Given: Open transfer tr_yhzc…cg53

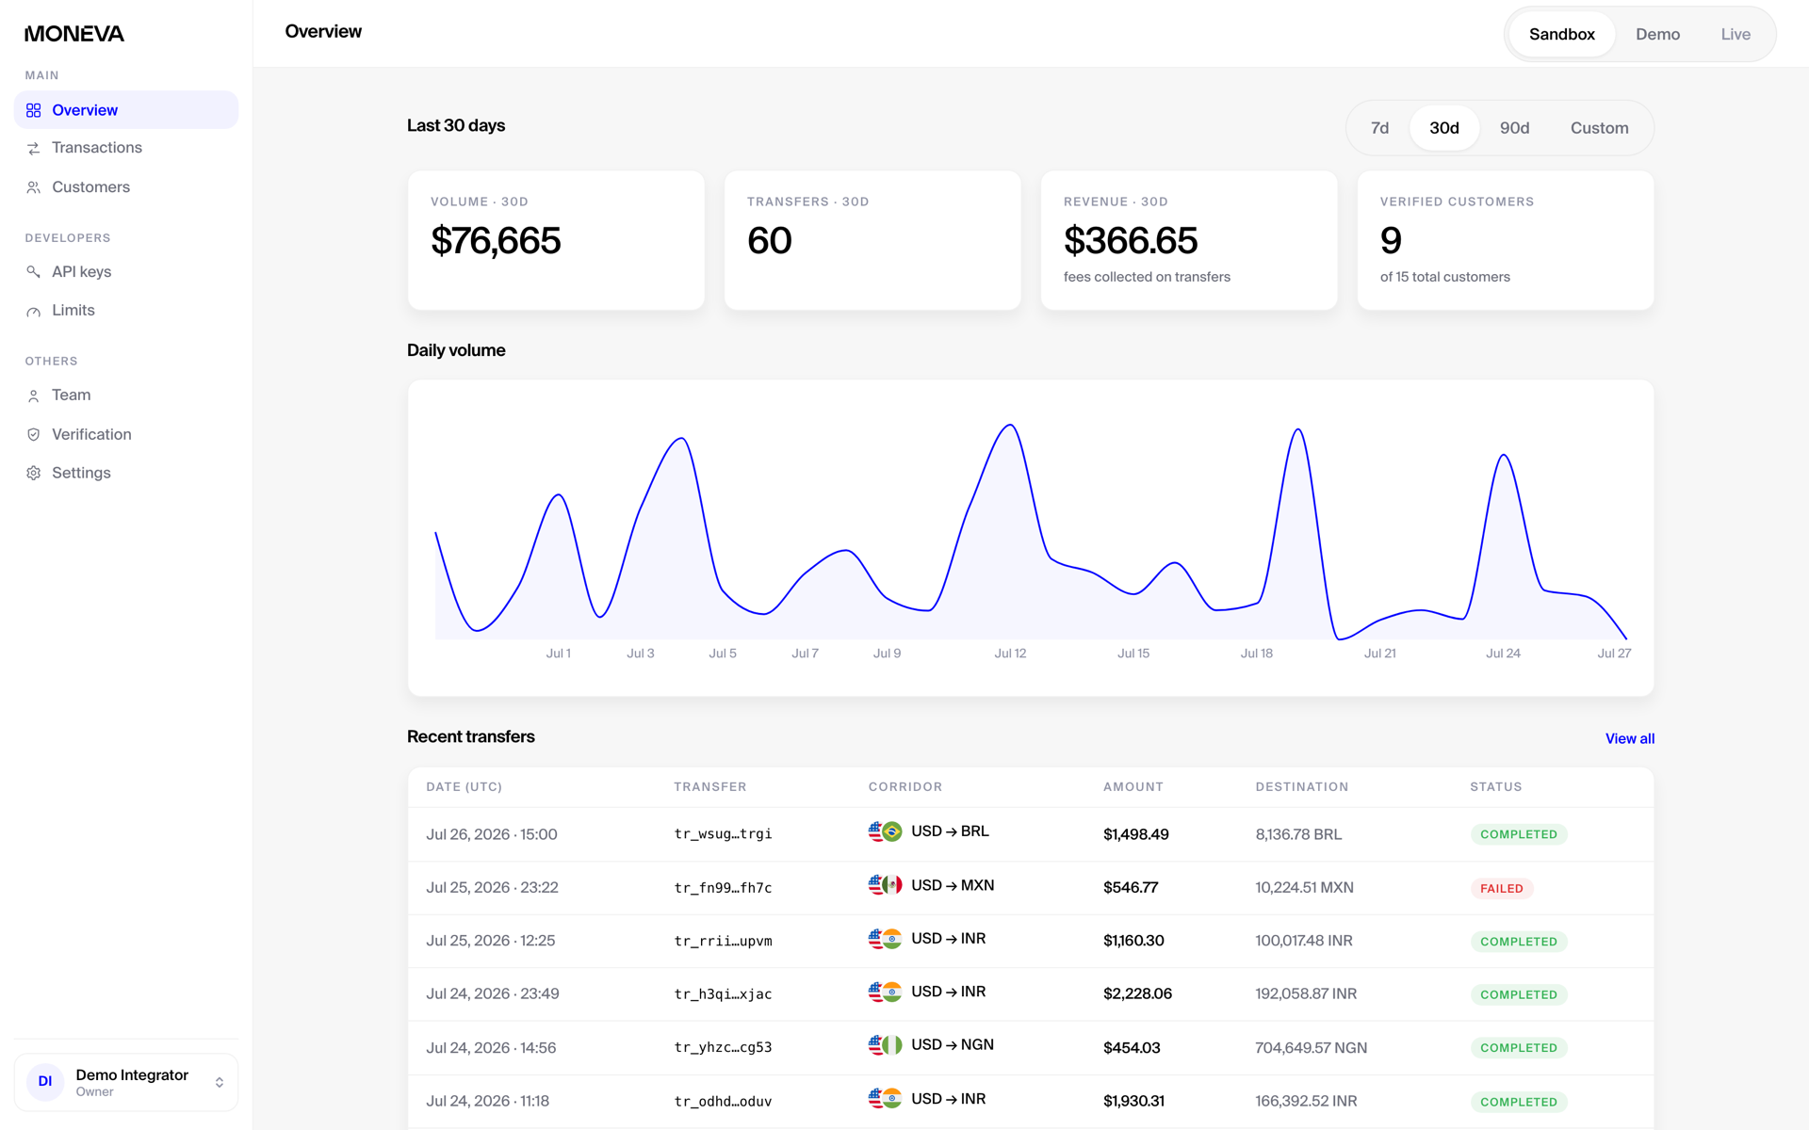Looking at the screenshot, I should point(723,1047).
